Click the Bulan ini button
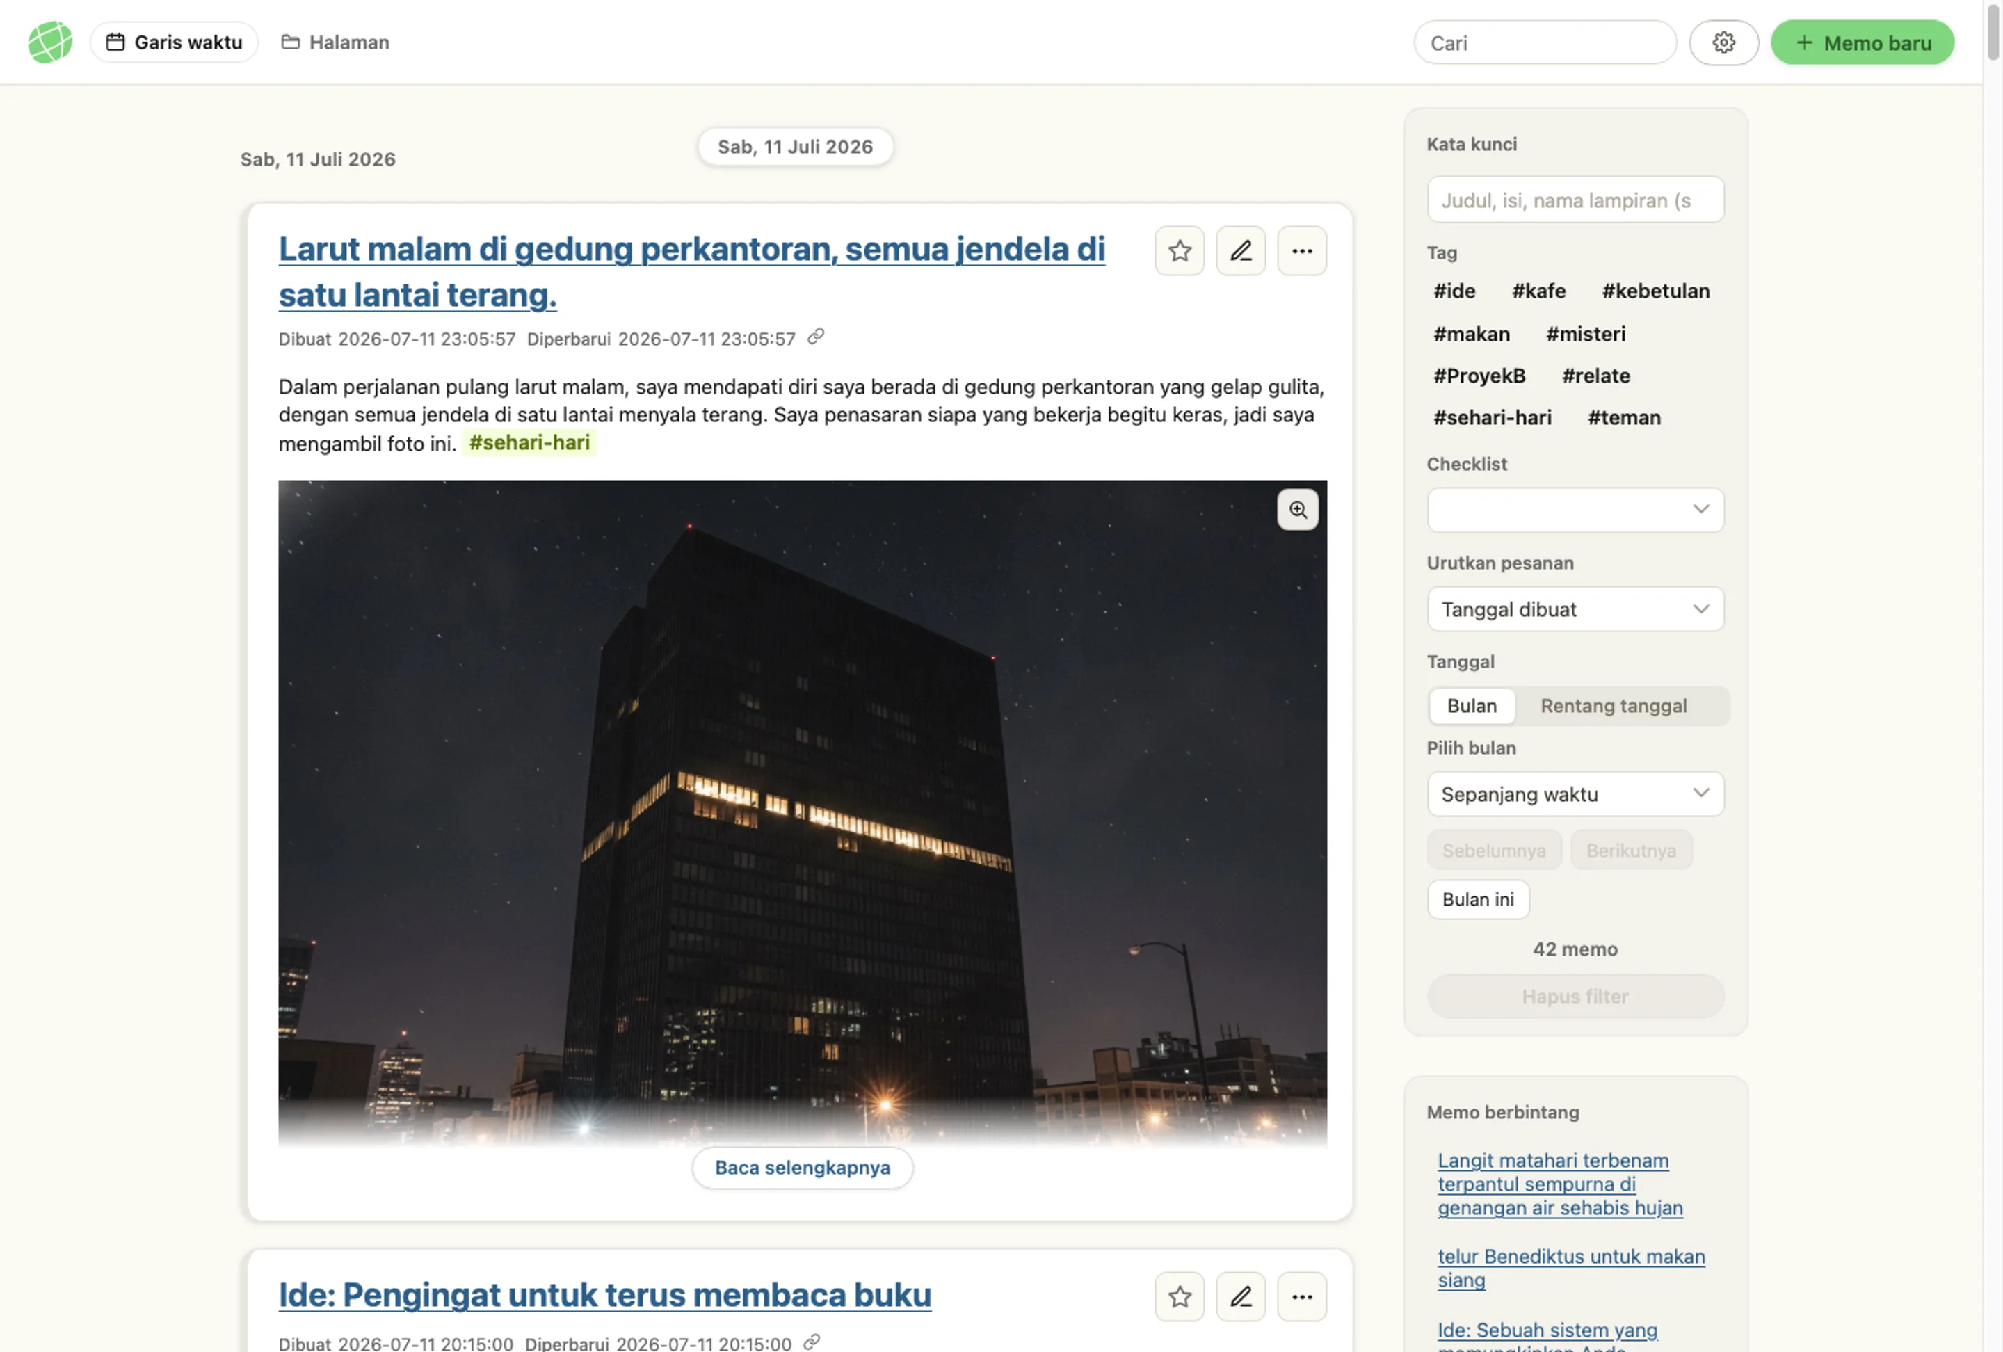Viewport: 2003px width, 1352px height. point(1477,900)
